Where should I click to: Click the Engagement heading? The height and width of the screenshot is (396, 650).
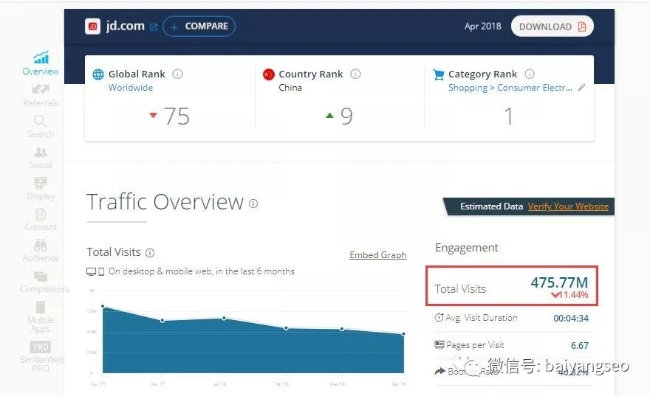pos(467,248)
